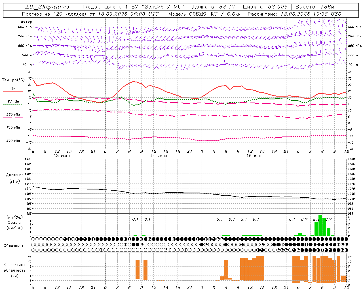Click the 'Ветер' wind panel label
363x290 pixels.
click(x=26, y=22)
